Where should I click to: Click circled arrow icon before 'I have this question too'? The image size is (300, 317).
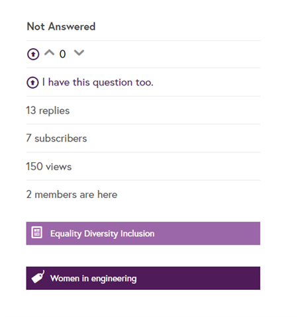pyautogui.click(x=32, y=83)
